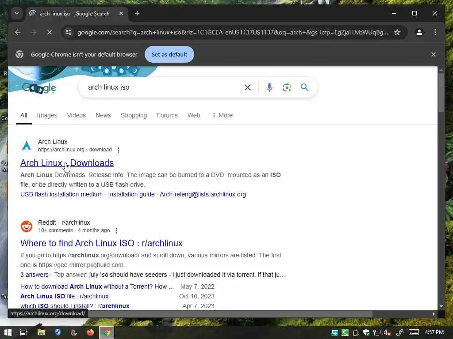Viewport: 453px width, 339px height.
Task: Click the vertical page scrollbar thumb
Action: (441, 92)
